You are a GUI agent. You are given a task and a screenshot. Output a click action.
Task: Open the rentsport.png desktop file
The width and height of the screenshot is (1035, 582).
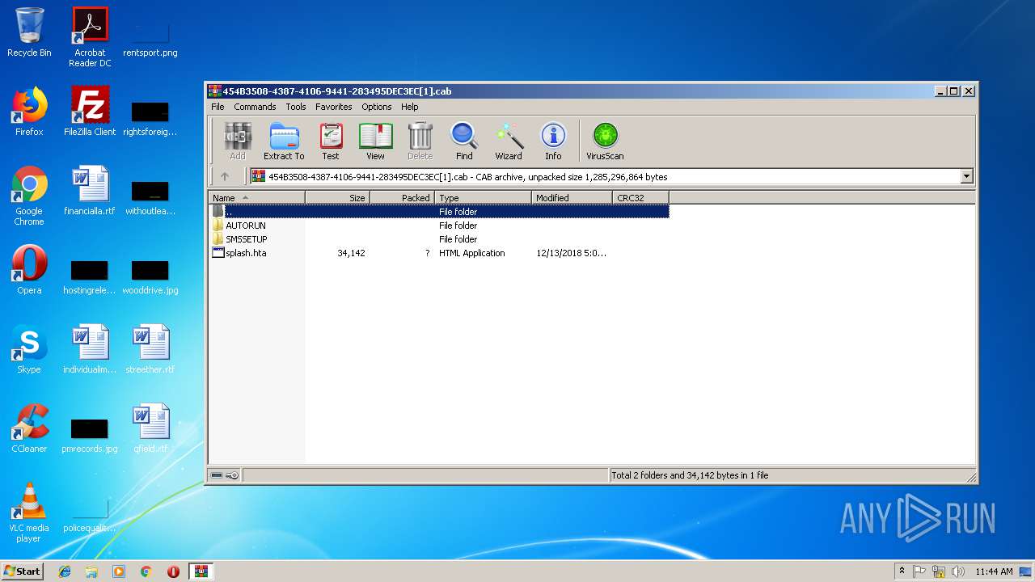coord(150,37)
